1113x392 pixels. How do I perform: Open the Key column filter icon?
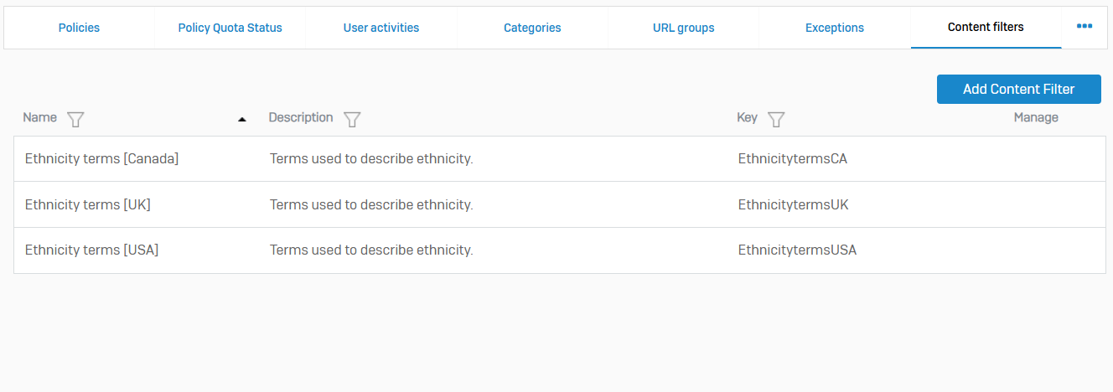(x=776, y=119)
